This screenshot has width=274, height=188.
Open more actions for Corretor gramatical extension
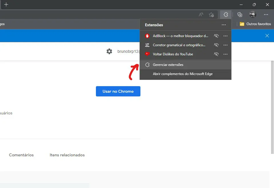pos(225,45)
